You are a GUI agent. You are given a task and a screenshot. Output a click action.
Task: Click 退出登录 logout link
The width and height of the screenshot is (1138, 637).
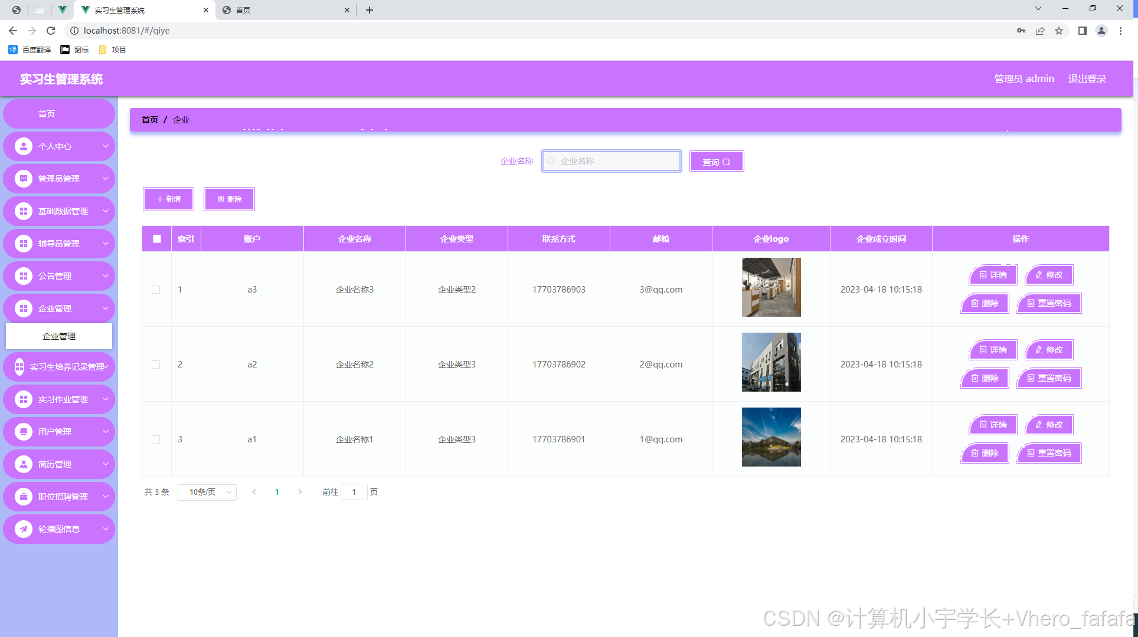[1087, 79]
